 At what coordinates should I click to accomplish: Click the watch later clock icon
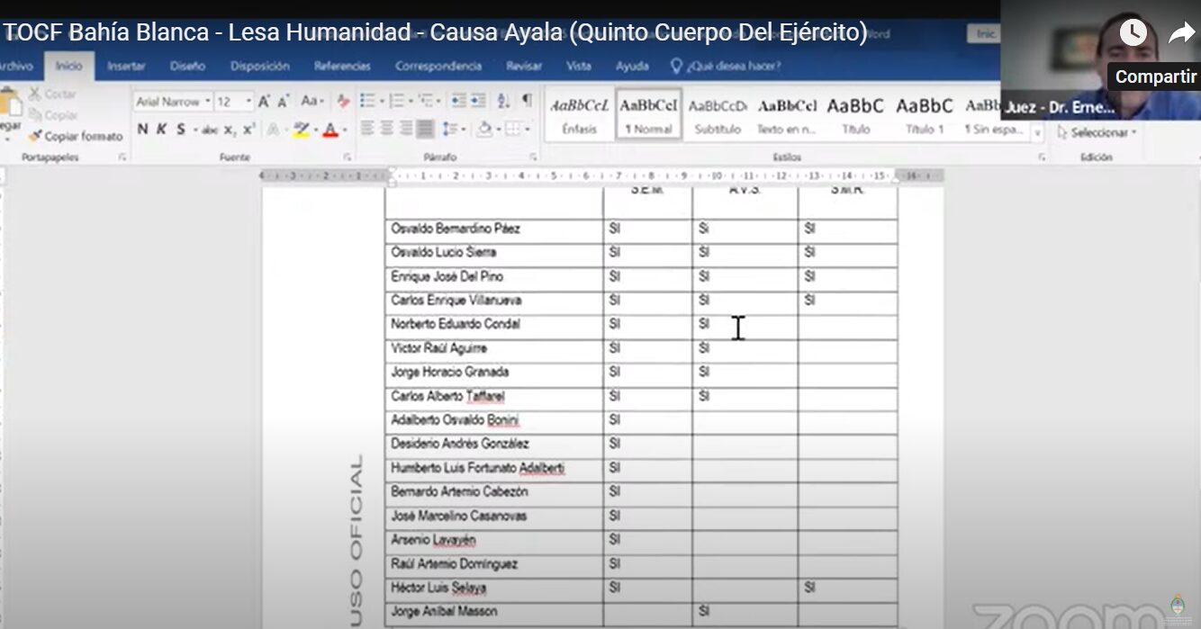pos(1133,33)
